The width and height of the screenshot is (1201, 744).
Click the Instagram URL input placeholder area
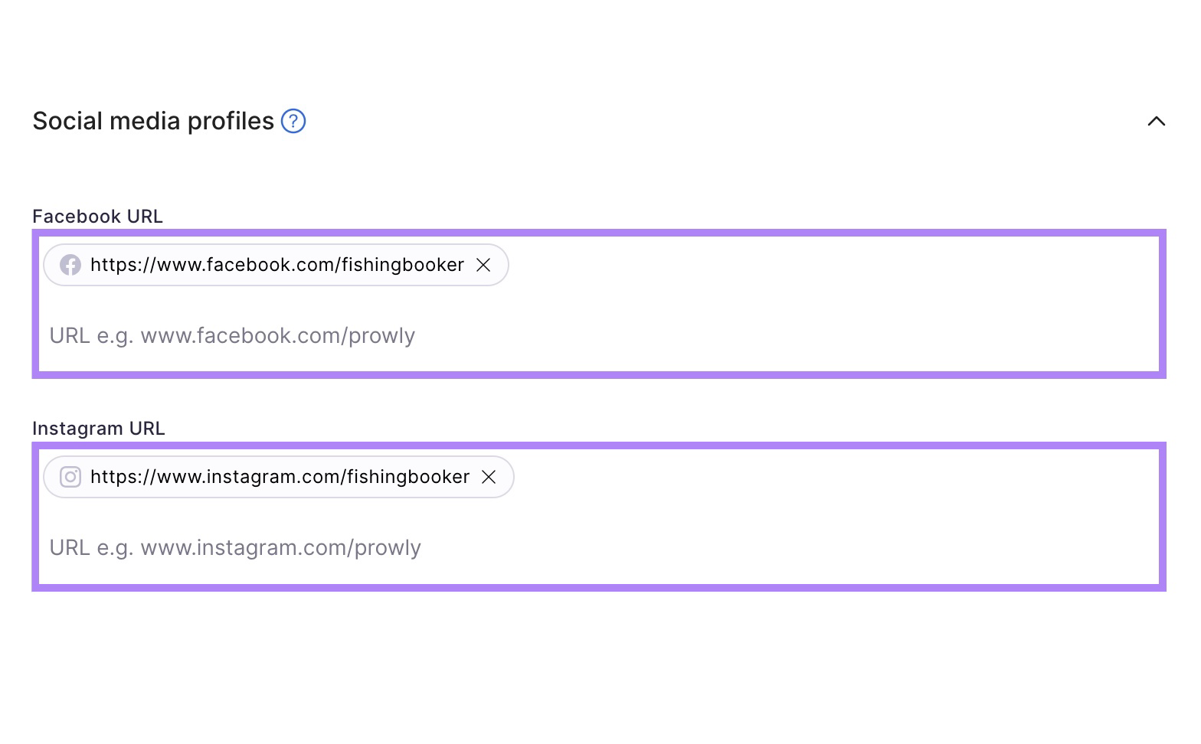[235, 547]
